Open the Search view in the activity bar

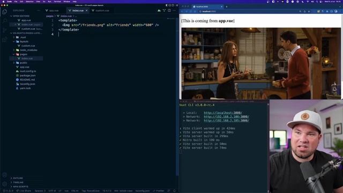(x=4, y=21)
